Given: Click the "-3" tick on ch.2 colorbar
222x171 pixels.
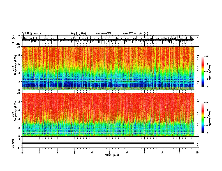Looking at the screenshot, I should pos(207,103).
